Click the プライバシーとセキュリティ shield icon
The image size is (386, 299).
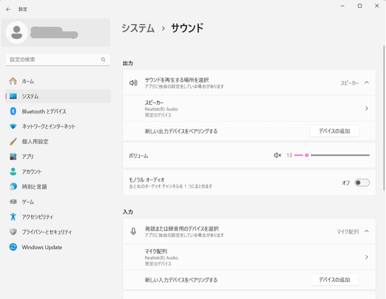[13, 232]
